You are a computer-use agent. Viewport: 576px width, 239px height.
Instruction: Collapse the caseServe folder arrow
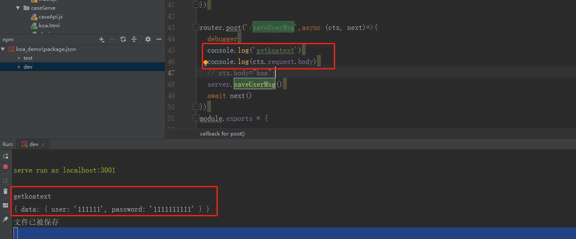18,8
